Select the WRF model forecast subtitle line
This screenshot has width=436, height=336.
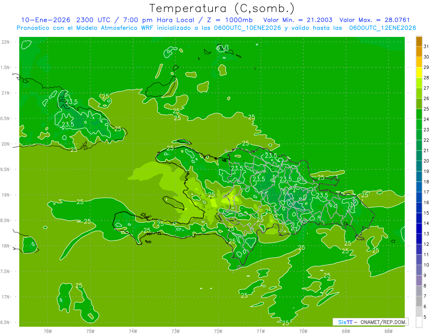(x=216, y=28)
